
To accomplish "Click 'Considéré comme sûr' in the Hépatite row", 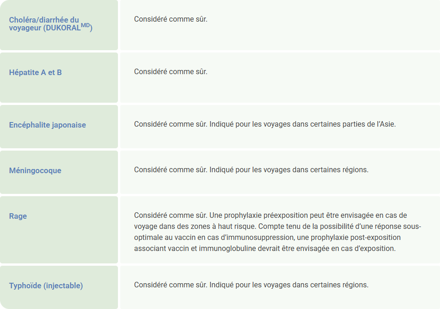I will tap(170, 72).
